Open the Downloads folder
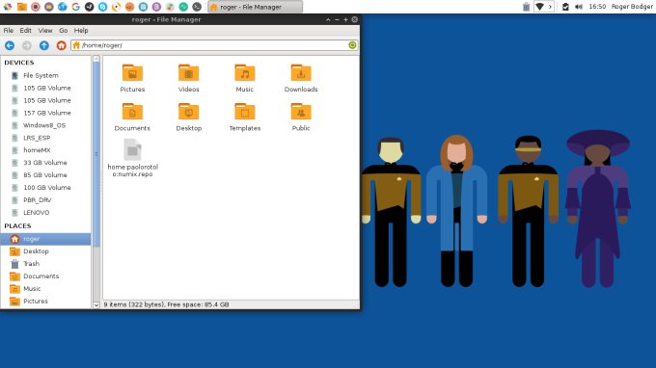Viewport: 656px width, 368px height. tap(301, 72)
